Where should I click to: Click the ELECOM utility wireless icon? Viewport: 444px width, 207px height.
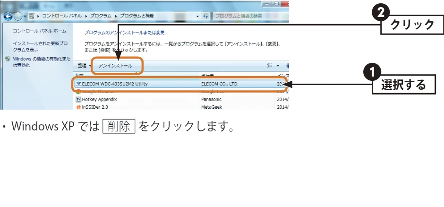click(x=78, y=84)
